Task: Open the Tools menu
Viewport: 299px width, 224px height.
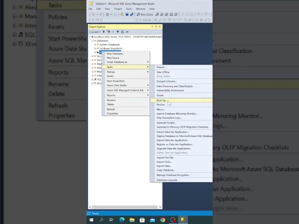Action: pos(129,9)
